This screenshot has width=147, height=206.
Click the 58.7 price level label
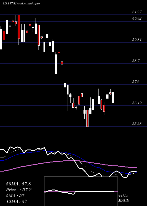point(136,61)
